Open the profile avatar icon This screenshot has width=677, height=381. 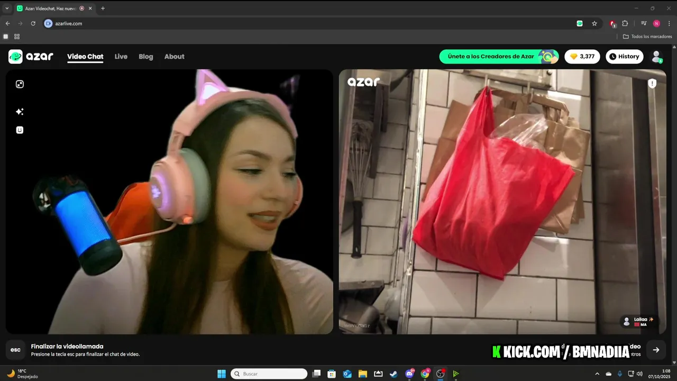tap(656, 57)
